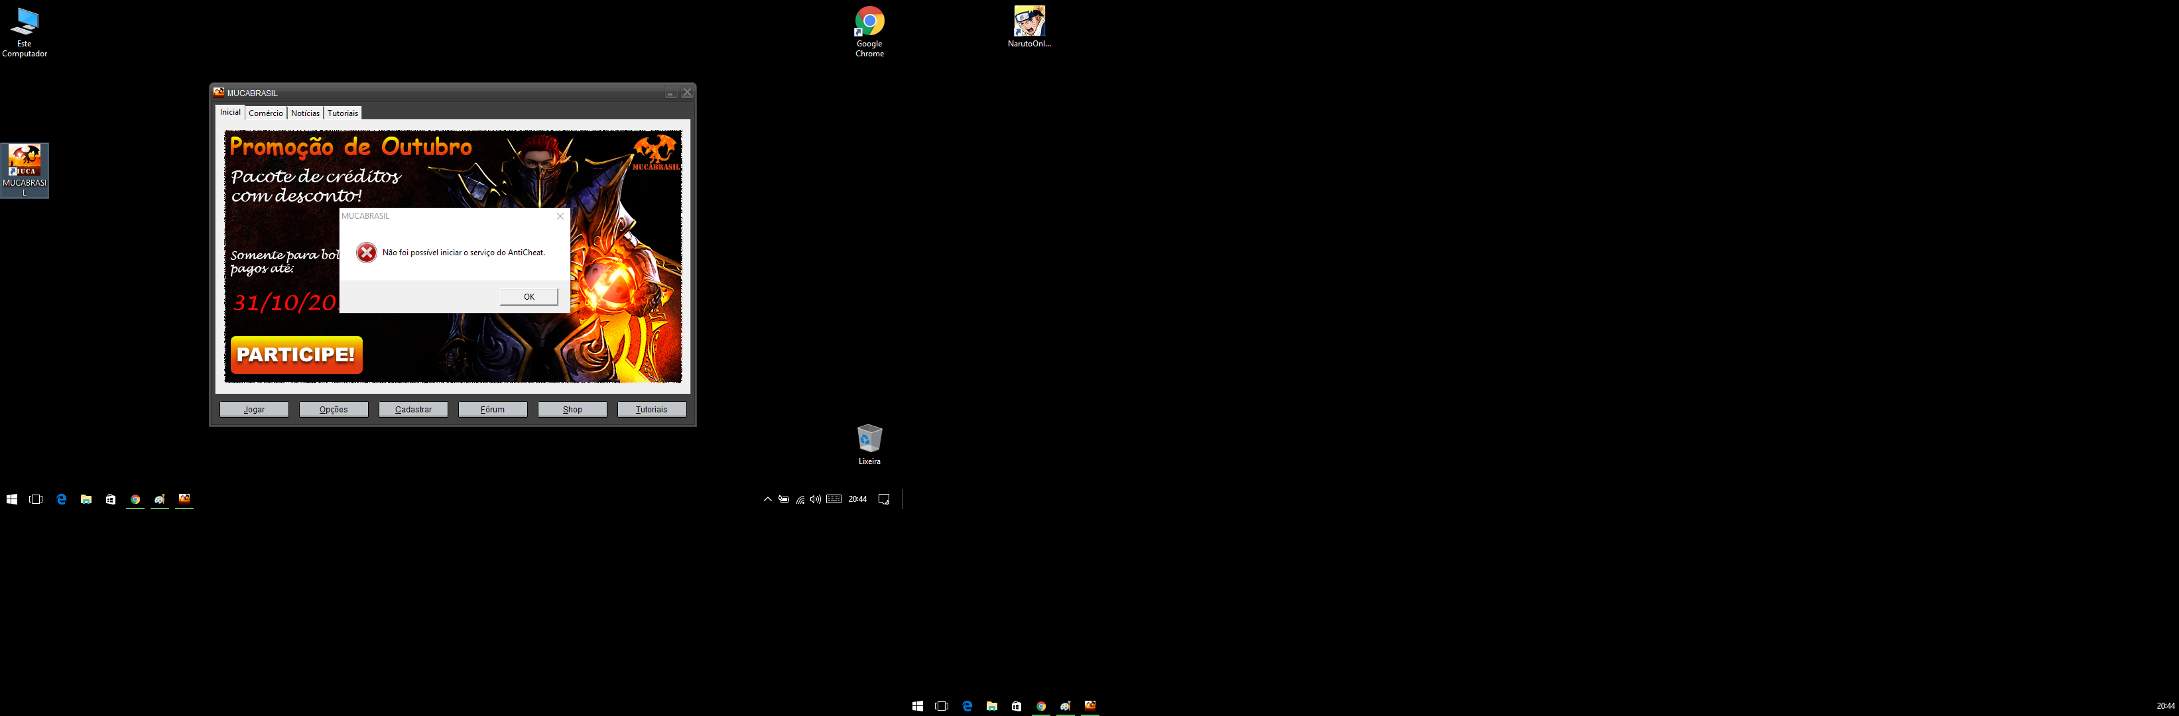Click the PARTICIPE! banner button
Image resolution: width=2179 pixels, height=716 pixels.
pos(296,355)
